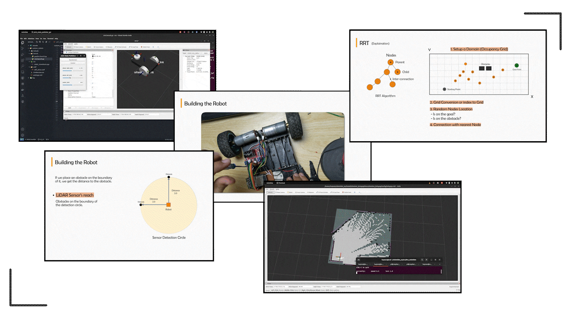Select Move Camera tool in upper RViz window
The image size is (567, 319).
point(79,47)
